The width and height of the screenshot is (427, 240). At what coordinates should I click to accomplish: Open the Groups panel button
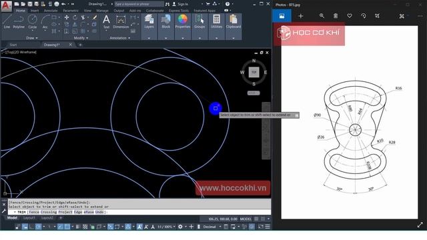pos(199,21)
